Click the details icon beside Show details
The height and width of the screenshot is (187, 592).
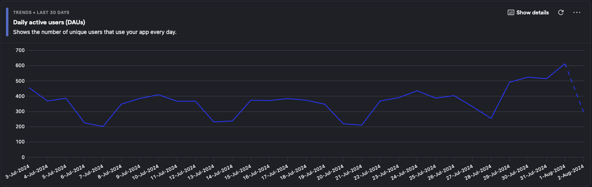coord(511,12)
